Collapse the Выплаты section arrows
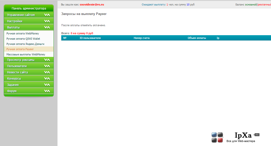 (47, 27)
